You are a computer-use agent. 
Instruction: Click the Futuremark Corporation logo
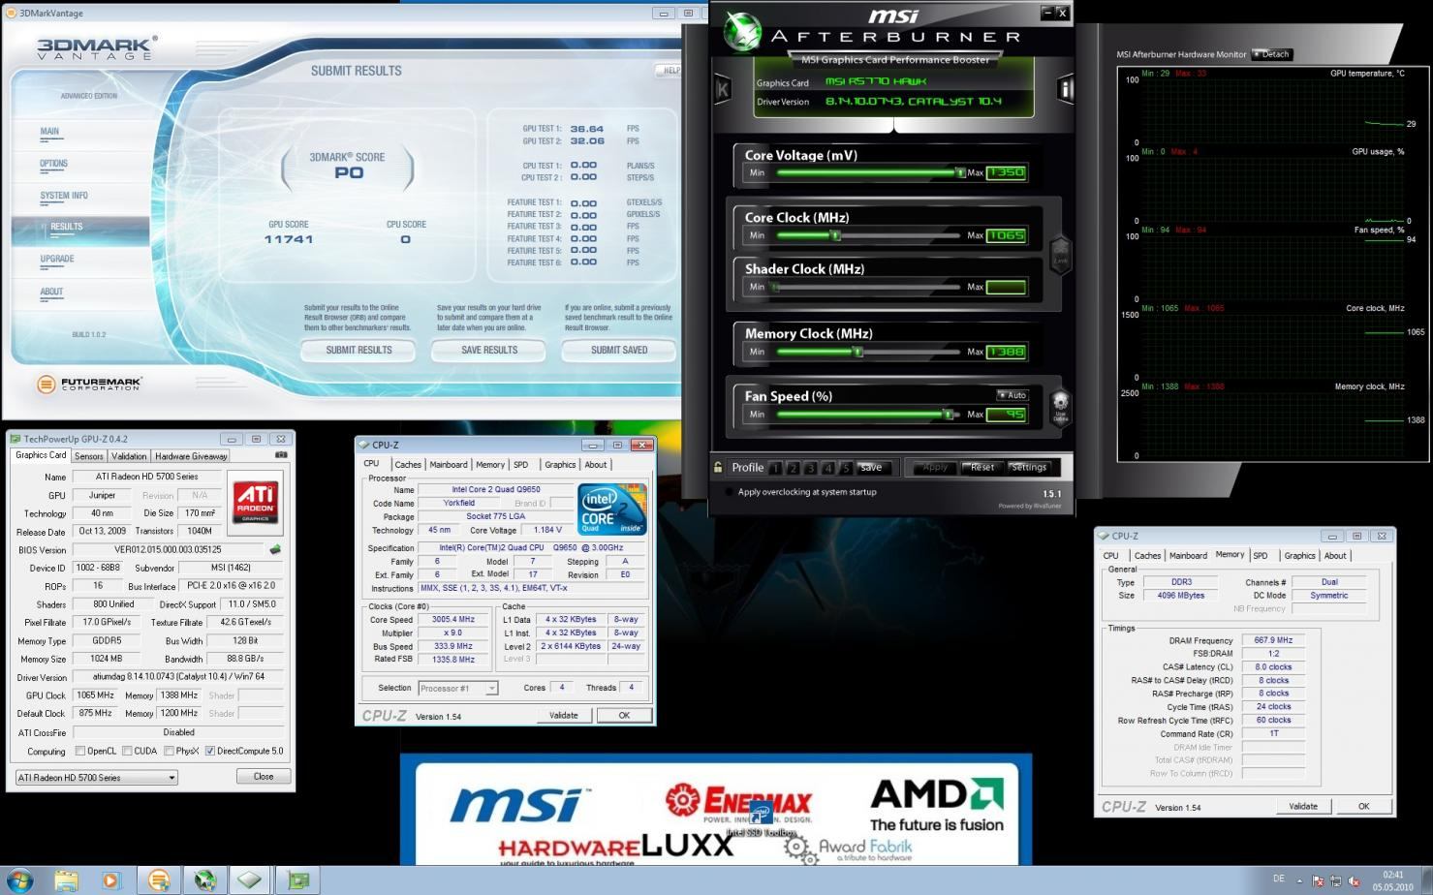point(88,384)
